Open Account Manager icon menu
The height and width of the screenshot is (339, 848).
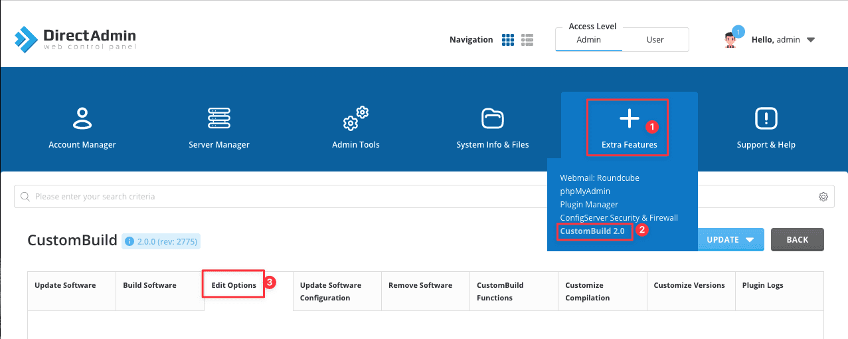point(82,119)
